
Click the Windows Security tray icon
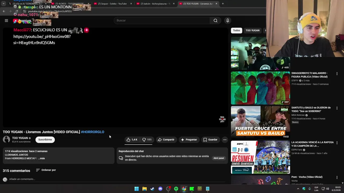[304, 189]
